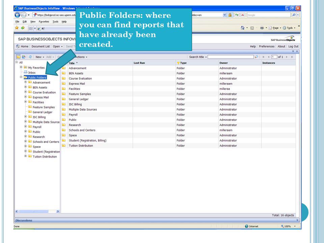
Task: Click the InfoView Home link
Action: [22, 46]
